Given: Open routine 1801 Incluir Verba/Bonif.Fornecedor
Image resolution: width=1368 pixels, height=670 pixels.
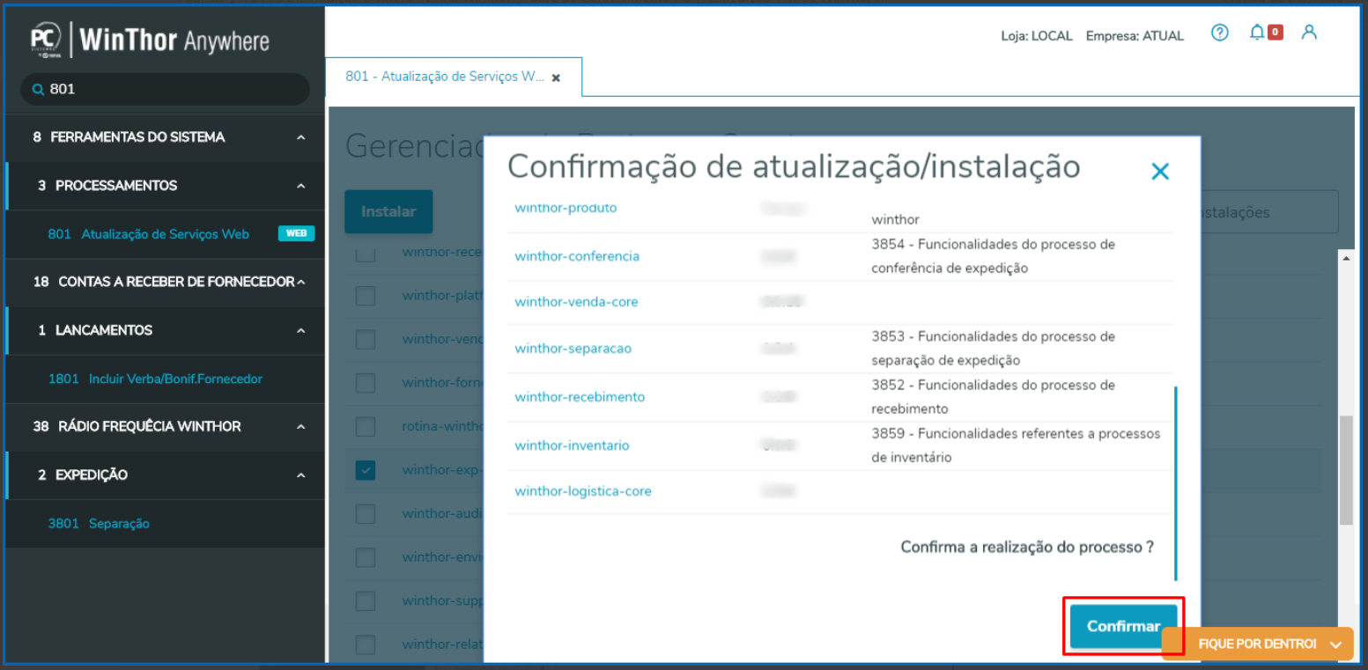Looking at the screenshot, I should pyautogui.click(x=165, y=379).
